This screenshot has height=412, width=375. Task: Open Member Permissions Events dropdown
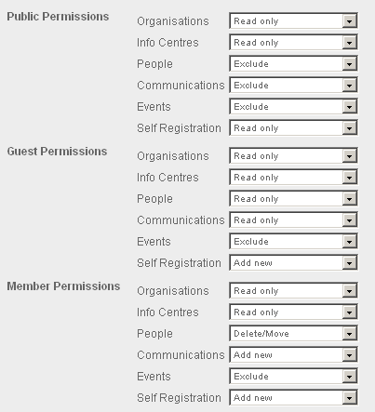click(x=293, y=377)
